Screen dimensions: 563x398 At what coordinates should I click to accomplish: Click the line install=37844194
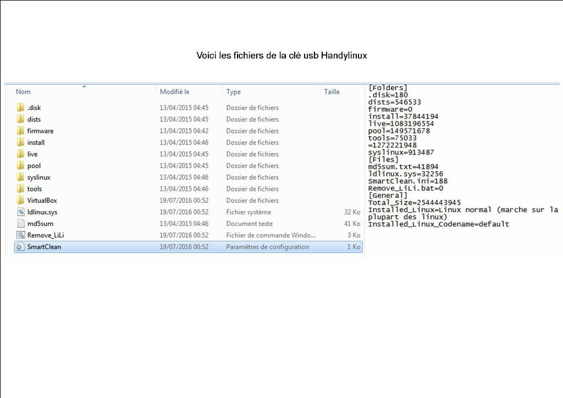(x=403, y=117)
